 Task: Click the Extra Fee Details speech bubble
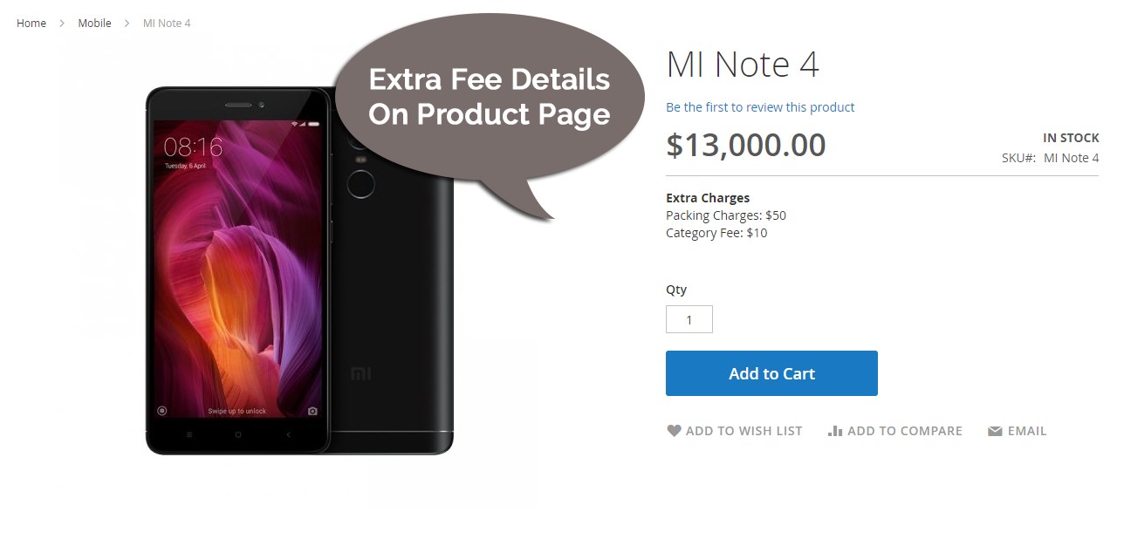[489, 97]
